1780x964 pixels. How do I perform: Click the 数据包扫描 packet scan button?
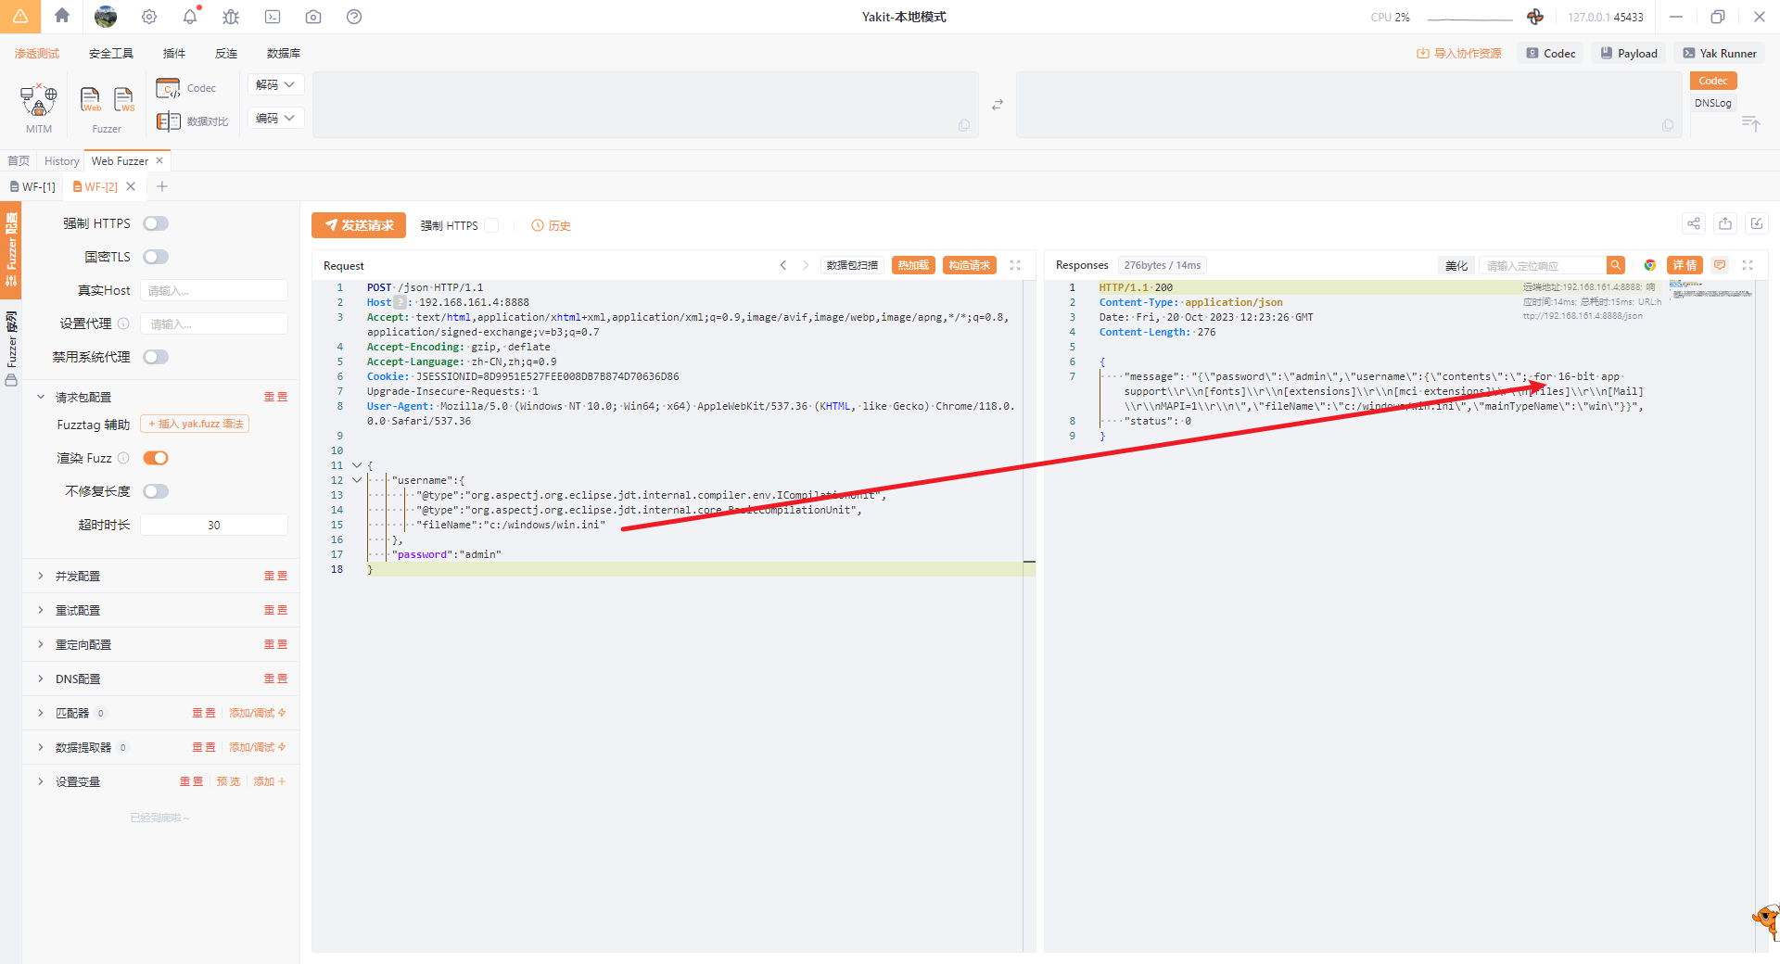click(x=852, y=265)
